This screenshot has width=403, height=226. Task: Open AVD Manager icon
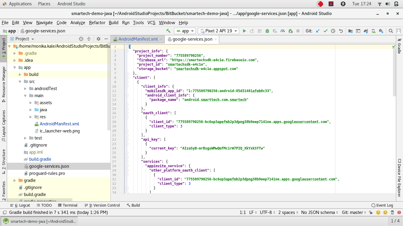click(373, 31)
